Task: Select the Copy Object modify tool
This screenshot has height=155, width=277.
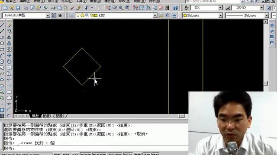Action: click(x=9, y=31)
